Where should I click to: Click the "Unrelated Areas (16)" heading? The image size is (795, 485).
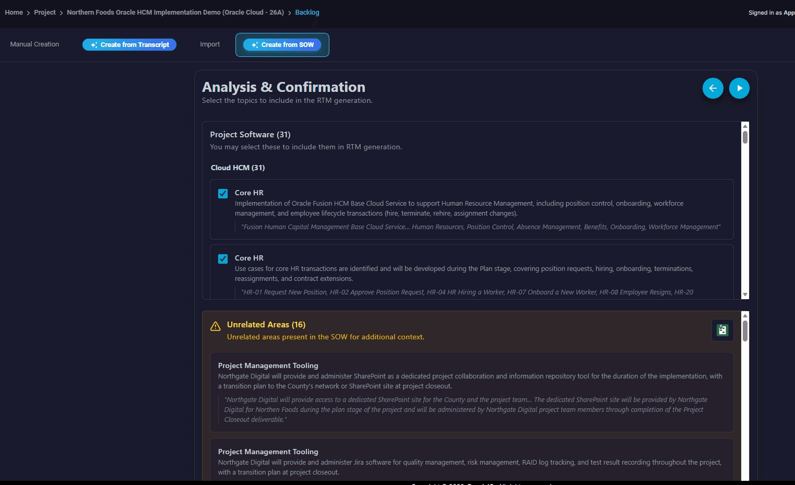pyautogui.click(x=266, y=325)
